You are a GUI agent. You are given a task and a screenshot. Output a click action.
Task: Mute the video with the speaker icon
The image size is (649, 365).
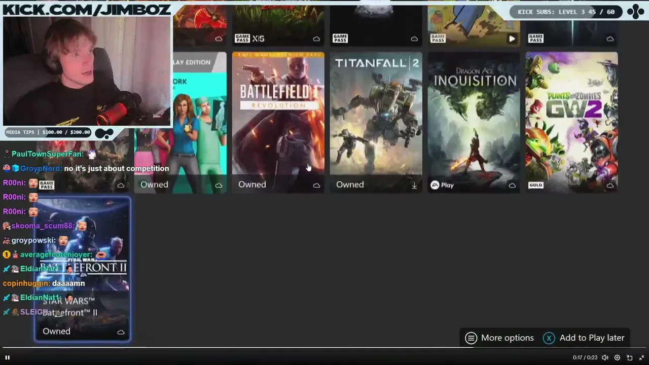point(605,357)
